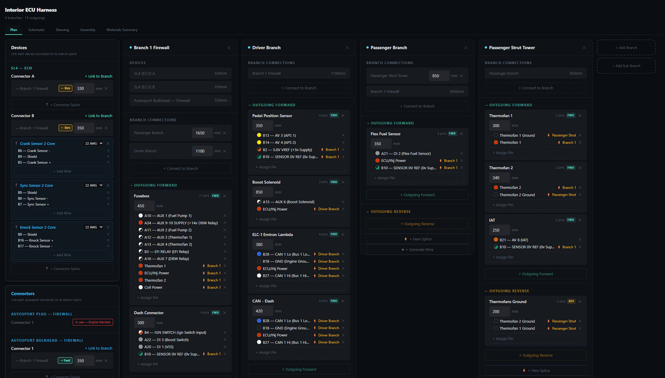Edit the Fusebox length field showing 450
The width and height of the screenshot is (665, 378).
pos(144,206)
